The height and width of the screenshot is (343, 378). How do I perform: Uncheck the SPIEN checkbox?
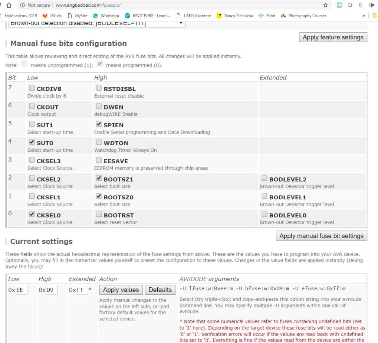99,124
